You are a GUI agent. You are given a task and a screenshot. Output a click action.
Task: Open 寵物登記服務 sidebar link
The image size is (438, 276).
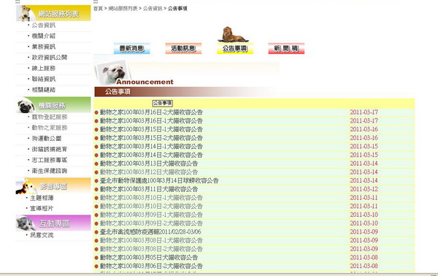50,117
